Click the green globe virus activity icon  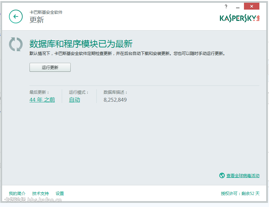pos(222,175)
